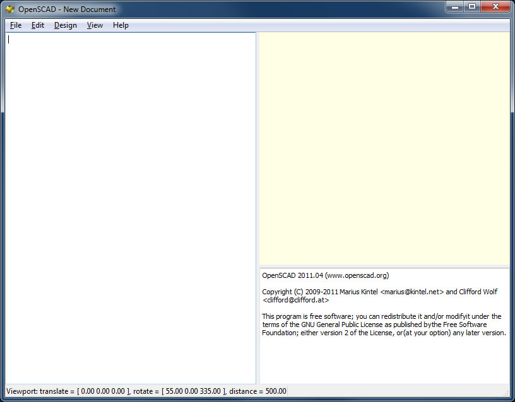Viewport: 515px width, 402px height.
Task: Open the File menu
Action: 16,25
